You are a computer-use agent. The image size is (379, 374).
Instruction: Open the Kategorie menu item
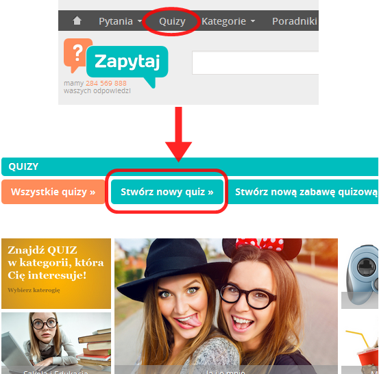(223, 21)
